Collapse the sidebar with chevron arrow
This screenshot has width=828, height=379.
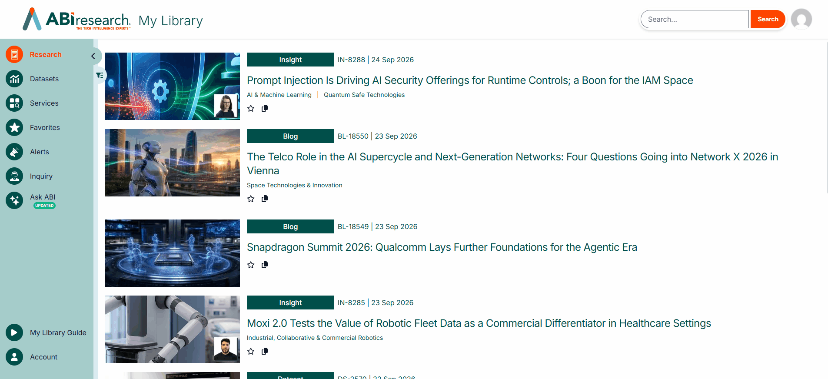click(x=93, y=56)
